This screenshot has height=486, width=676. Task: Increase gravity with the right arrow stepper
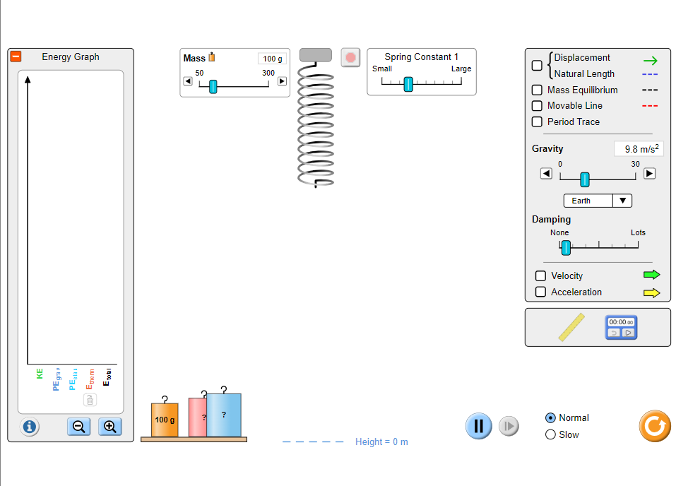[x=648, y=173]
